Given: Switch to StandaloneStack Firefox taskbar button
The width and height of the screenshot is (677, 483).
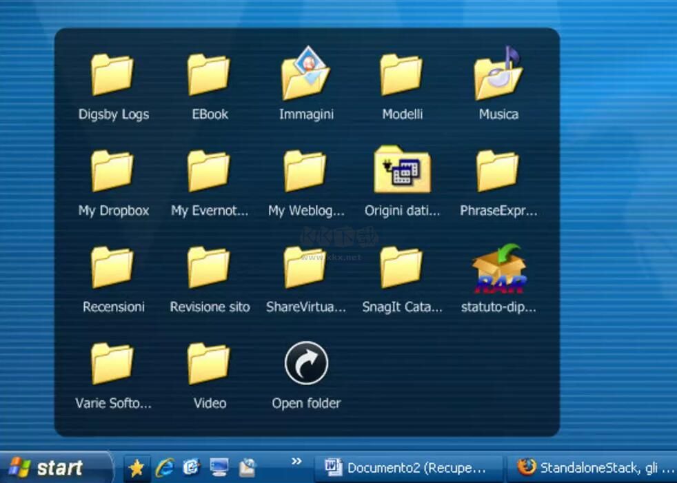Looking at the screenshot, I should (x=594, y=468).
